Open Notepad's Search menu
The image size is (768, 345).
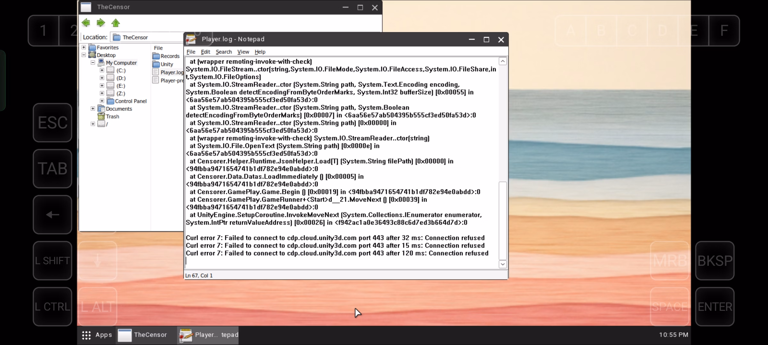point(223,52)
